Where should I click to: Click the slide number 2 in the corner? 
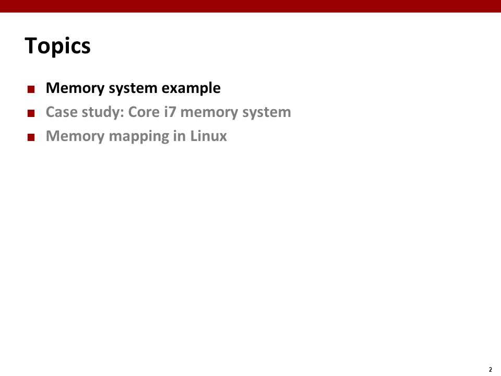pyautogui.click(x=491, y=370)
